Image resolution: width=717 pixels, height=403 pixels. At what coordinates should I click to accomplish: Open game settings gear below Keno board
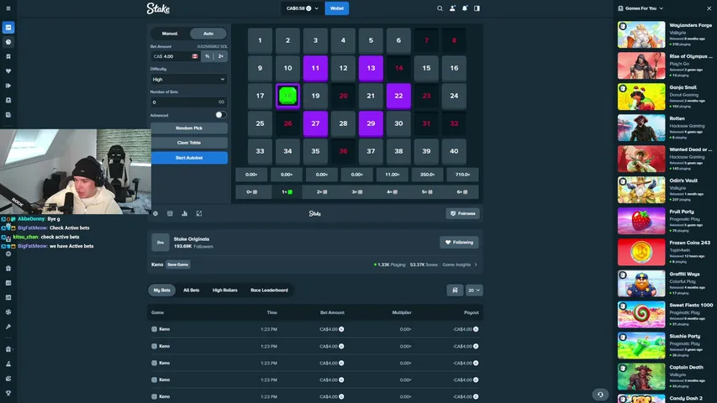pyautogui.click(x=156, y=213)
